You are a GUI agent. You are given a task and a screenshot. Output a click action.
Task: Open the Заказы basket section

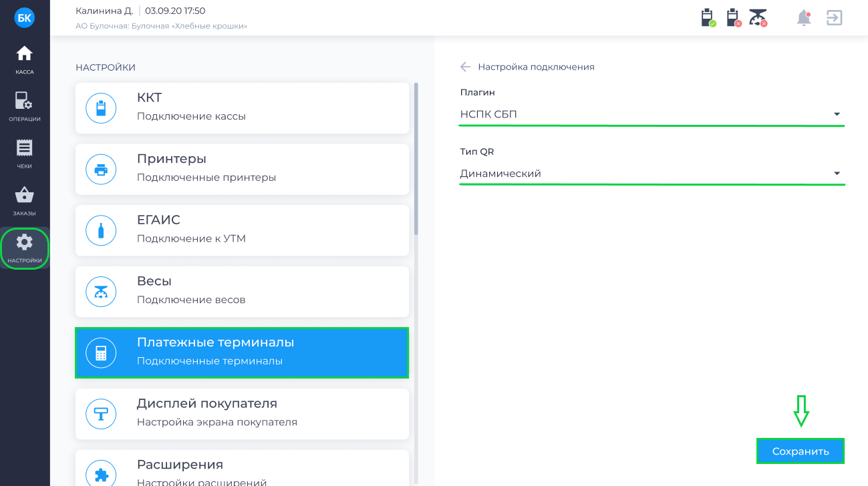click(x=25, y=201)
